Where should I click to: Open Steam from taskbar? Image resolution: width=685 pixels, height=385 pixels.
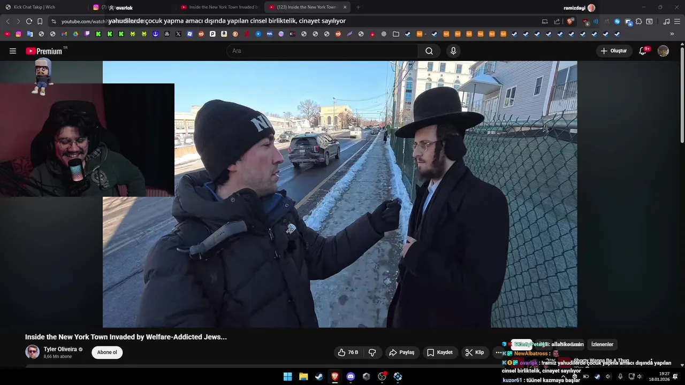319,376
